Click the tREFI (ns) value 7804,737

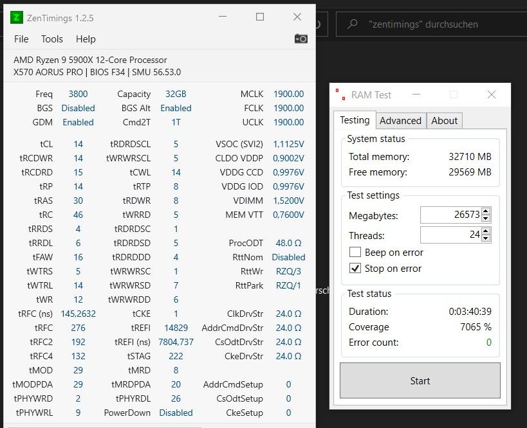176,342
